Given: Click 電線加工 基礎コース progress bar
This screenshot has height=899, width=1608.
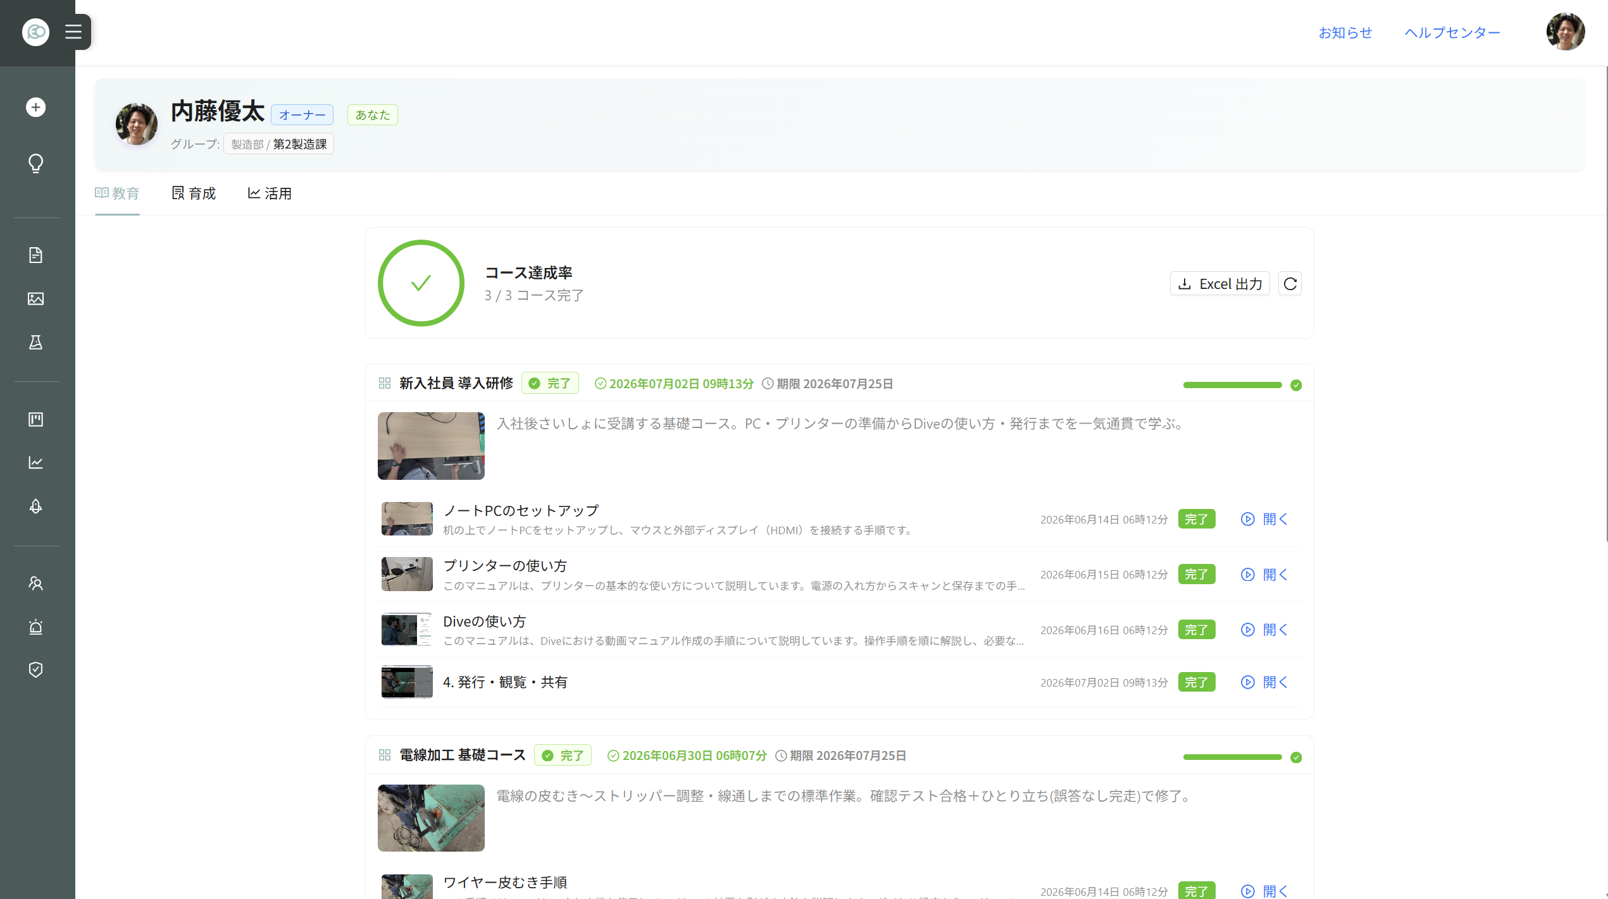Looking at the screenshot, I should [x=1232, y=757].
